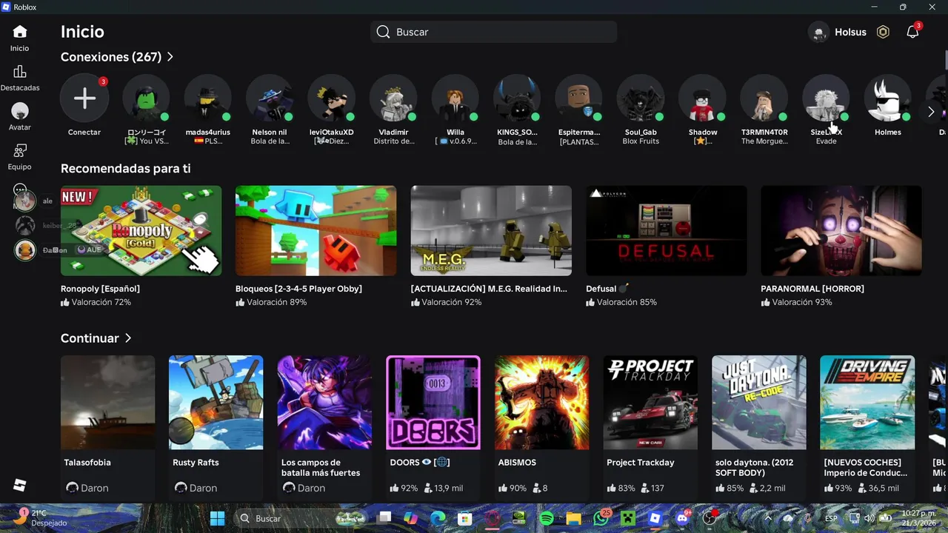Open weather widget showing 21°C
This screenshot has width=948, height=533.
(x=42, y=517)
